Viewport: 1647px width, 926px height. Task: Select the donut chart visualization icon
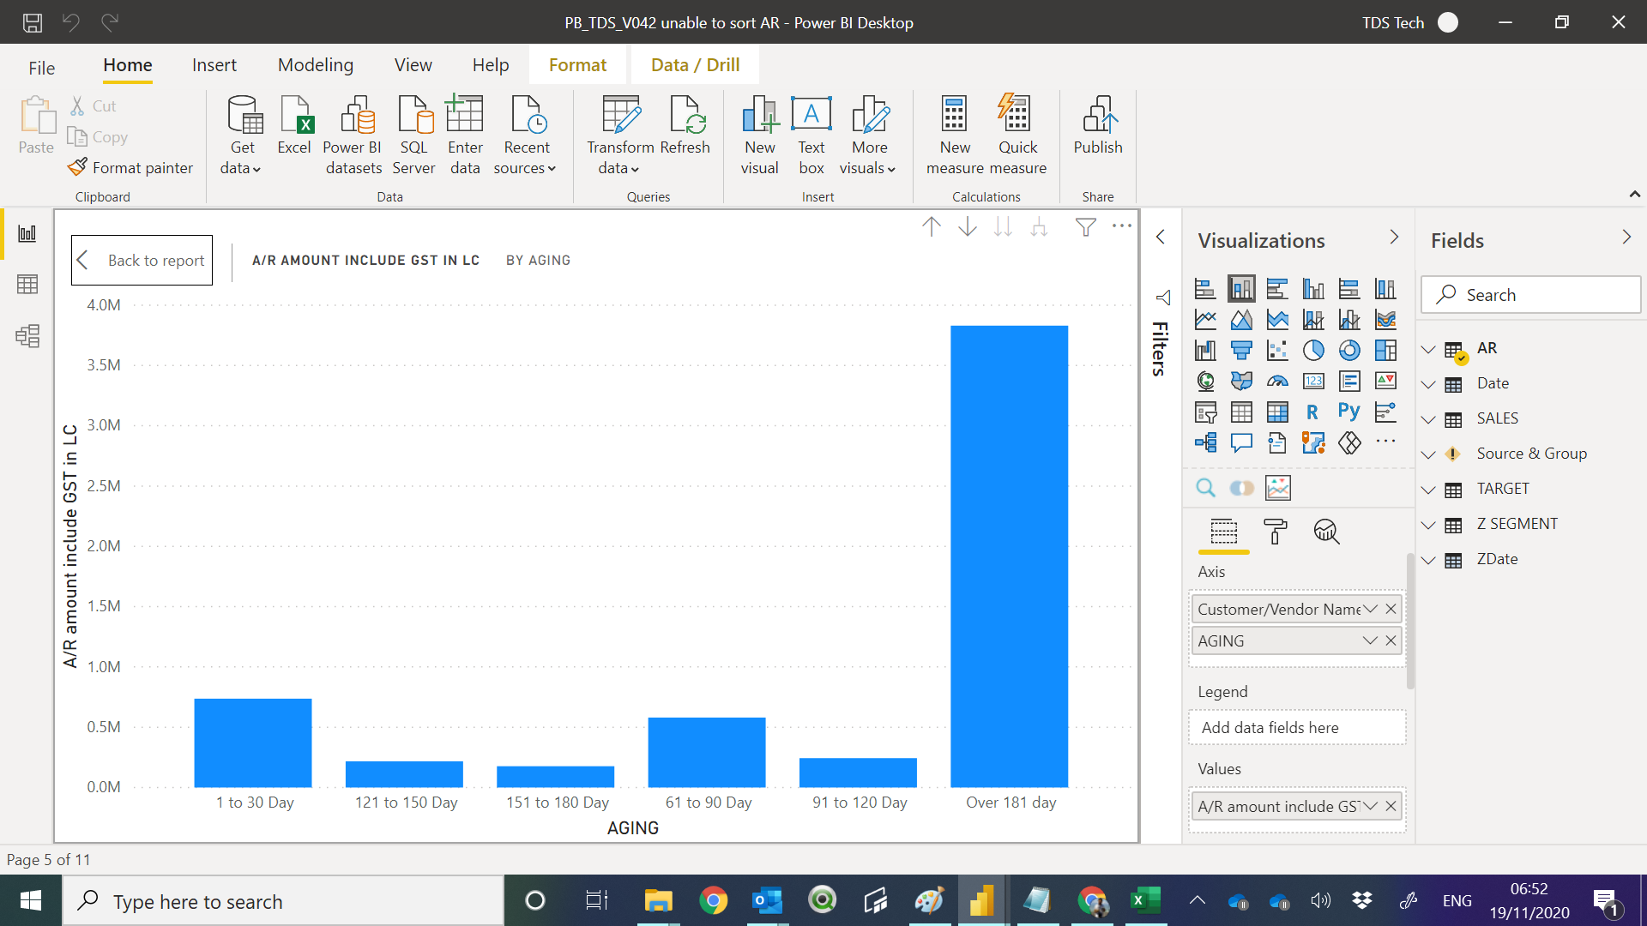[1349, 350]
